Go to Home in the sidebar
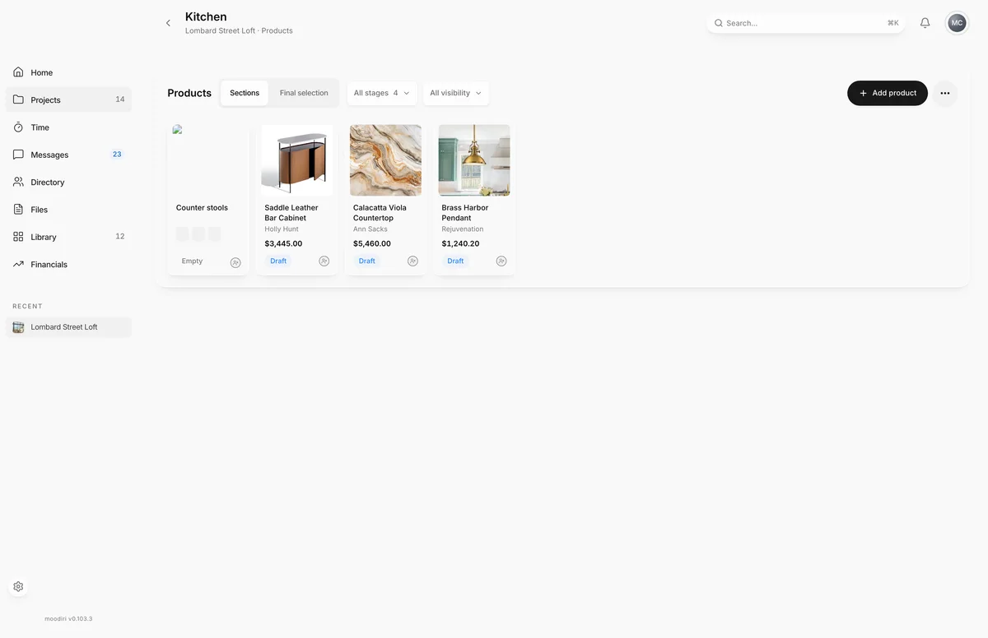 (68, 72)
